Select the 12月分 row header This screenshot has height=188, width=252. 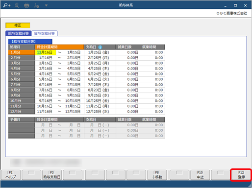[22, 112]
